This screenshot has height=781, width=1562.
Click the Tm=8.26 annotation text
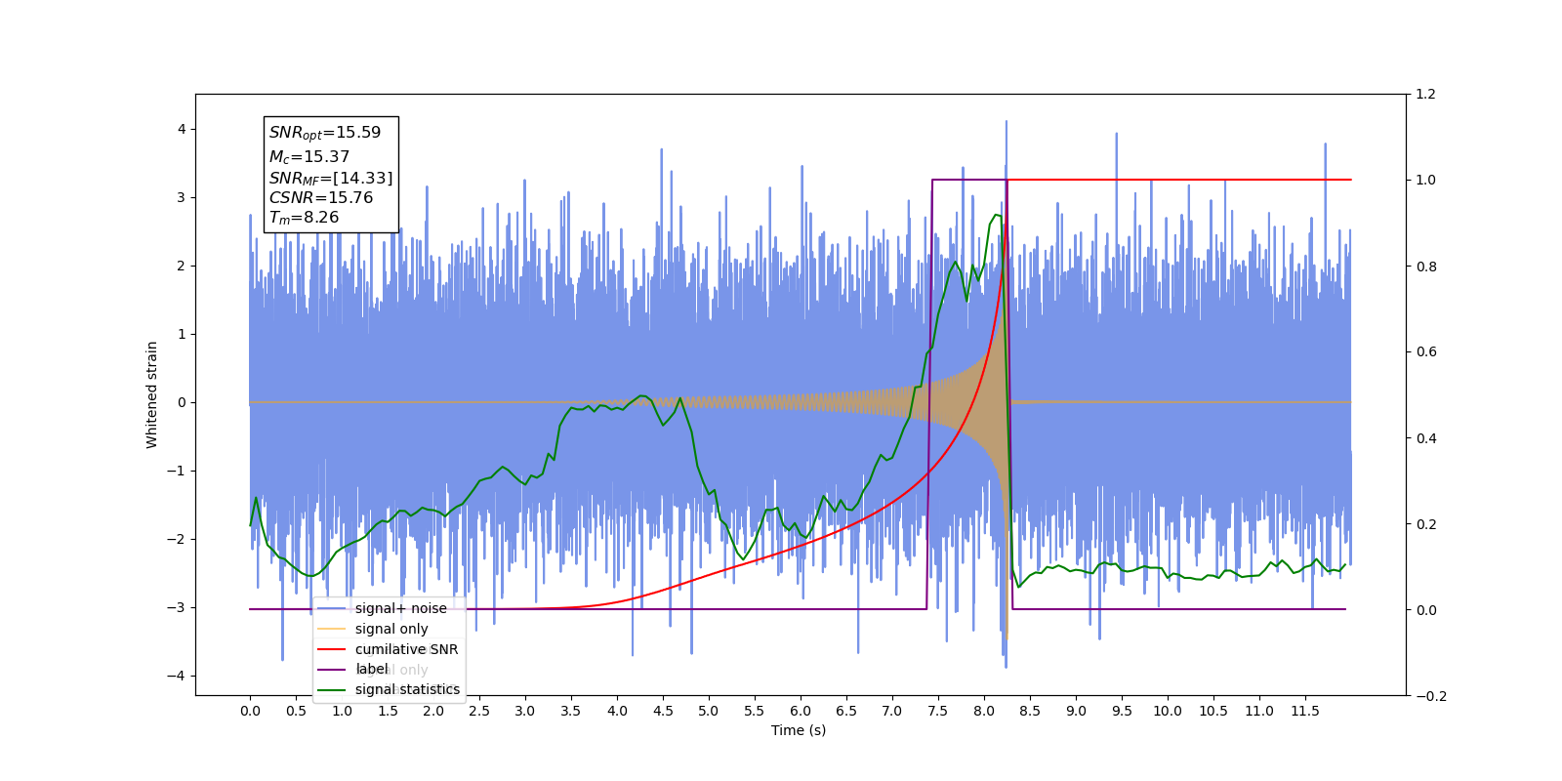(305, 218)
